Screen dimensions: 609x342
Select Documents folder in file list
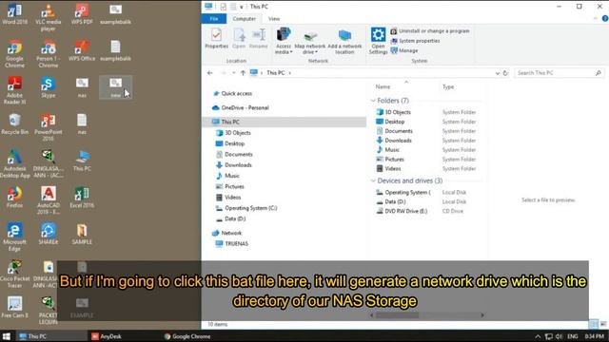[x=394, y=131]
